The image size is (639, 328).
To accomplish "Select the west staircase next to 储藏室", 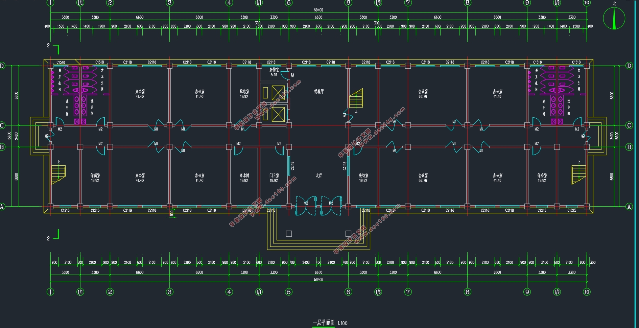I will (58, 175).
